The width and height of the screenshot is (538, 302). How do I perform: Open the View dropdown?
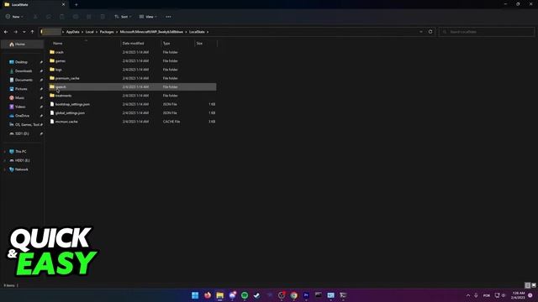(x=148, y=17)
